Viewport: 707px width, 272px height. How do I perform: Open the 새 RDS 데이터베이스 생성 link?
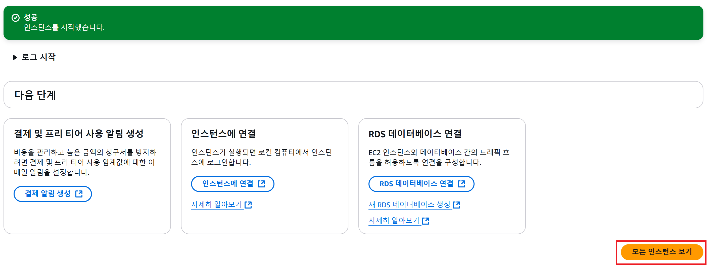(409, 205)
